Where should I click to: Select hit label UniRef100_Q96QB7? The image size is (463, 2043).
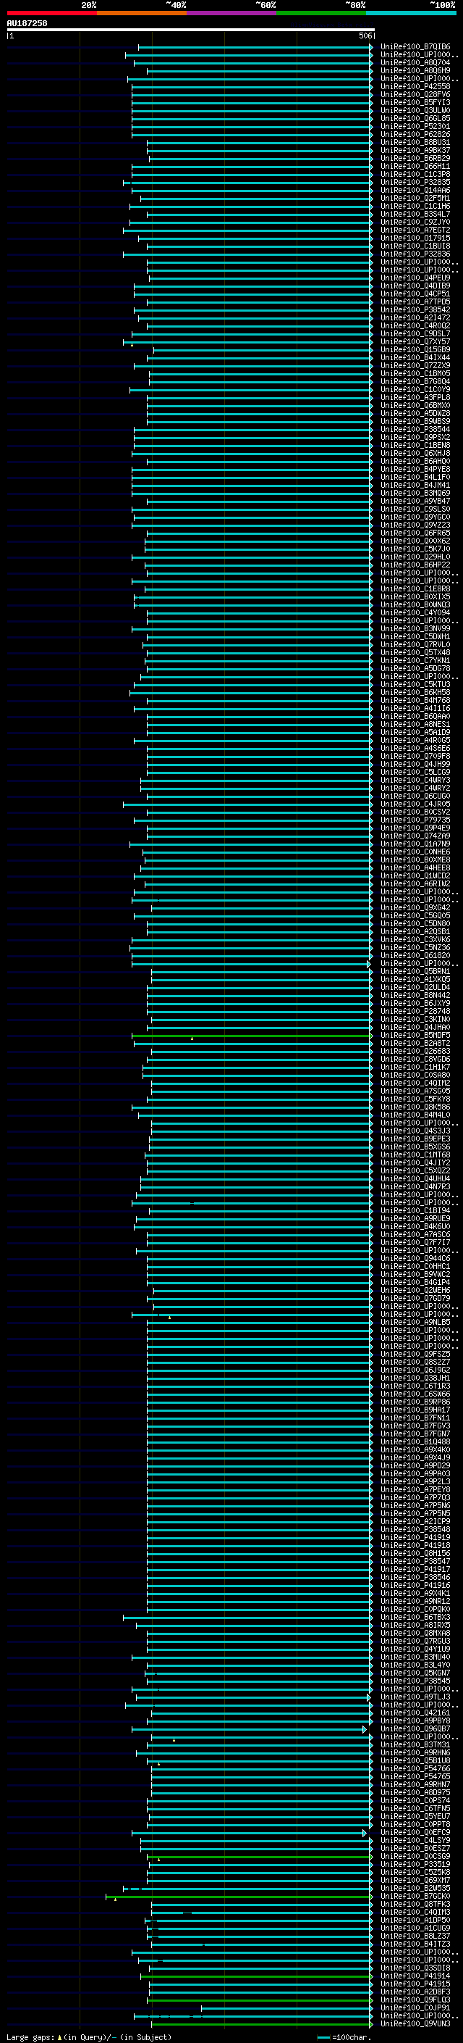point(415,1729)
